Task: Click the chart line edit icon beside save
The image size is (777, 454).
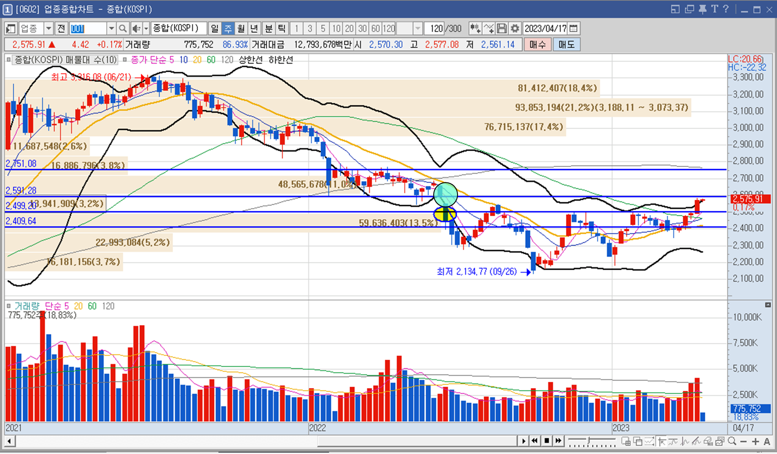Action: click(489, 29)
